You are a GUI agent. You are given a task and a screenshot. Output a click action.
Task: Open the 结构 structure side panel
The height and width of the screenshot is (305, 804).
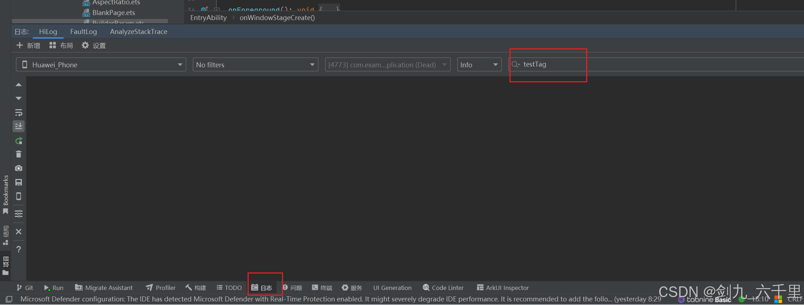(5, 235)
